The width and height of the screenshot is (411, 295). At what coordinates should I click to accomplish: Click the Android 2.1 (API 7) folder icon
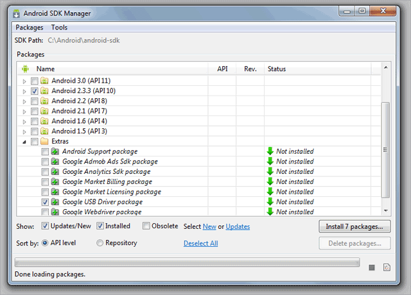pyautogui.click(x=44, y=111)
